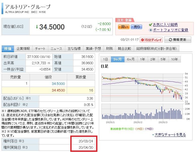This screenshot has width=195, height=152.
Task: Click the 情報更新 refresh button
Action: (178, 40)
